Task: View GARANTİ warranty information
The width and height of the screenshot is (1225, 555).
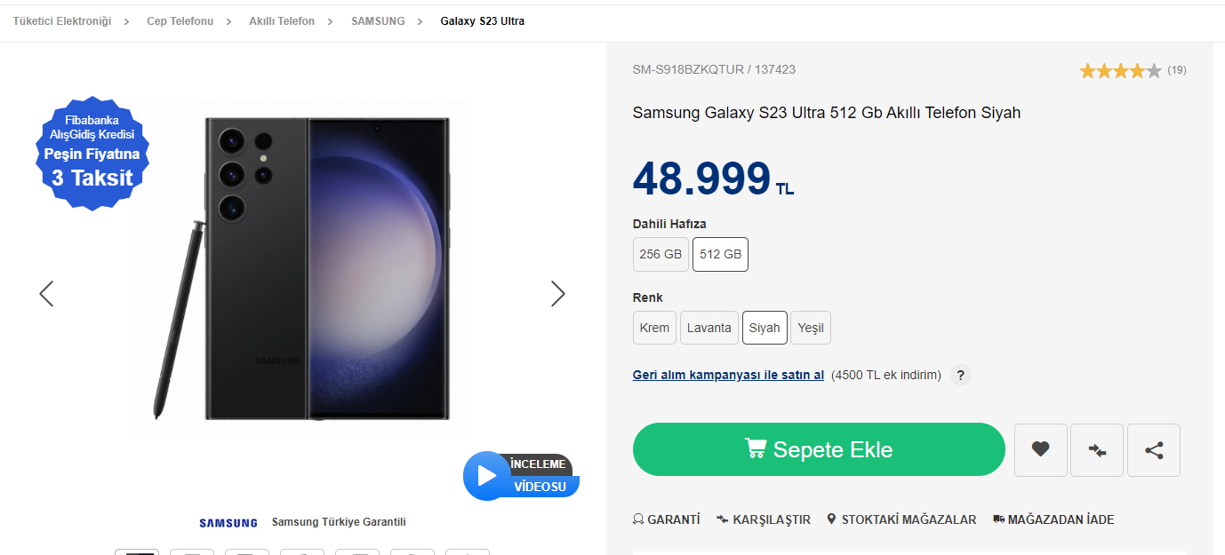Action: (667, 519)
